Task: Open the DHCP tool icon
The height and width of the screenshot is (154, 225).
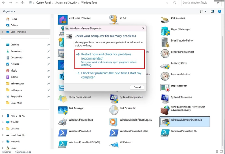Action: tap(114, 19)
